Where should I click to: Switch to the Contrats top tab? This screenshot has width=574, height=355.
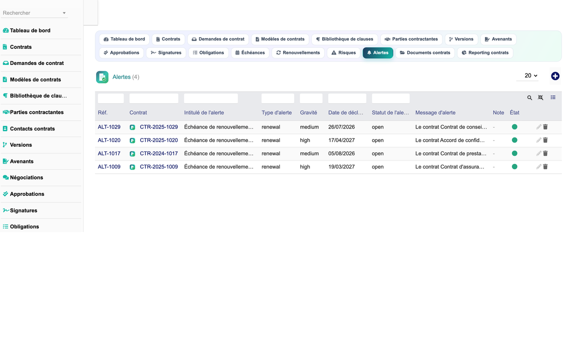(168, 39)
